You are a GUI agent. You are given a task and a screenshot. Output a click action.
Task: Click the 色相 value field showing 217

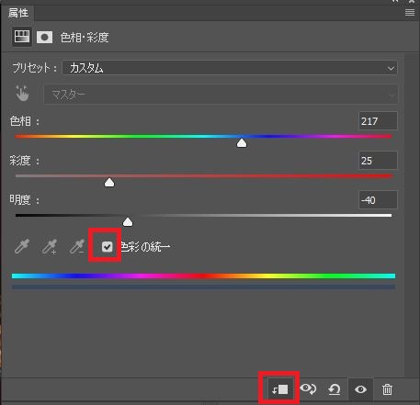[378, 121]
